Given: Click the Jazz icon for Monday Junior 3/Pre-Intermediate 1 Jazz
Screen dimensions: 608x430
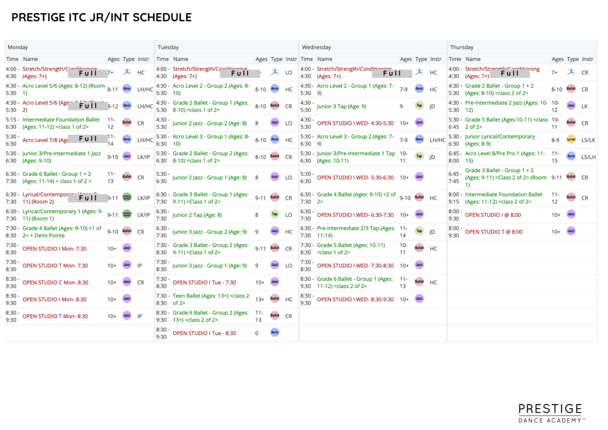Looking at the screenshot, I should [x=127, y=156].
